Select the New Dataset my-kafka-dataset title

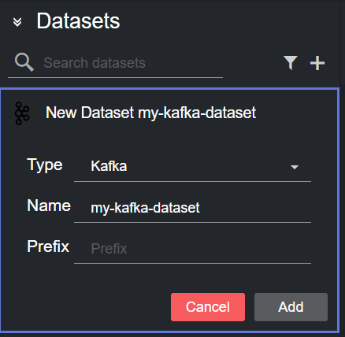[x=150, y=113]
